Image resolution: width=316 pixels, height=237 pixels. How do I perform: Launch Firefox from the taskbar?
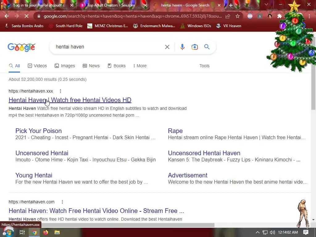46,232
